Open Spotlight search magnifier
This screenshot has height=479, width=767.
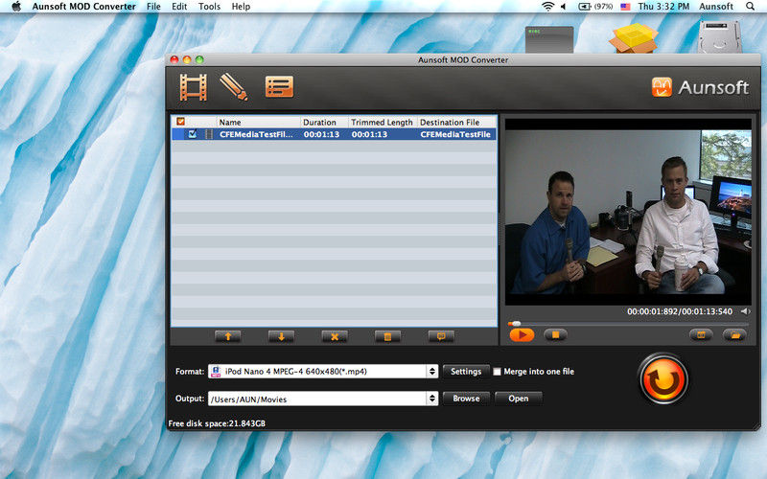750,7
